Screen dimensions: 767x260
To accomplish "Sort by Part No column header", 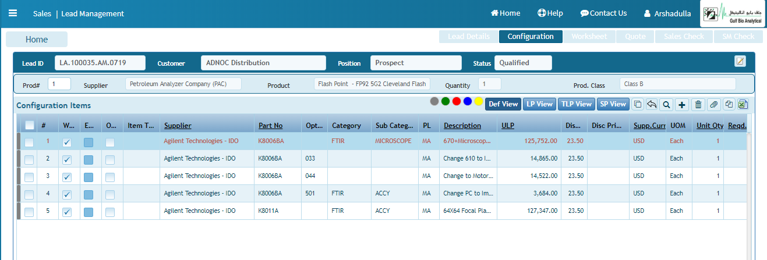I will pyautogui.click(x=271, y=125).
